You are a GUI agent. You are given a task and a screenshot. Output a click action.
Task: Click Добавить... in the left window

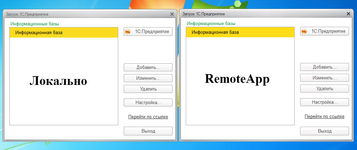click(x=148, y=68)
